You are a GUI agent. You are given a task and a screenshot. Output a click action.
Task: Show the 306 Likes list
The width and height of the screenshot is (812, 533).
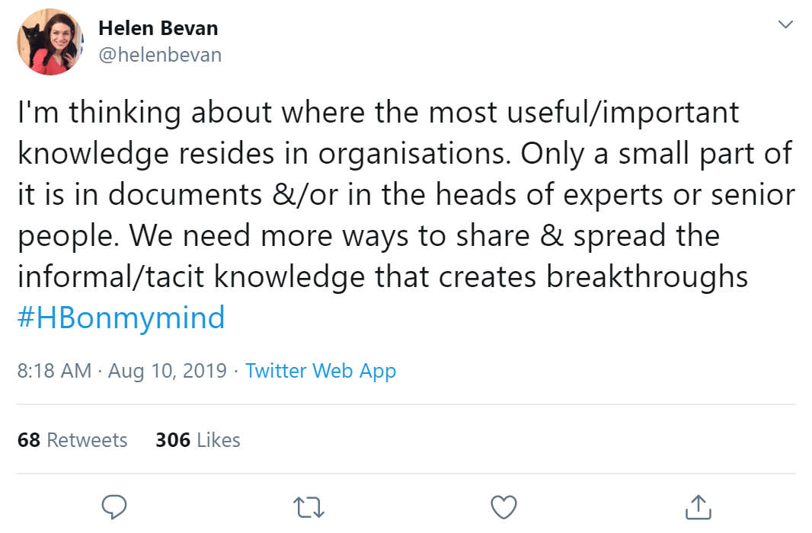coord(198,440)
